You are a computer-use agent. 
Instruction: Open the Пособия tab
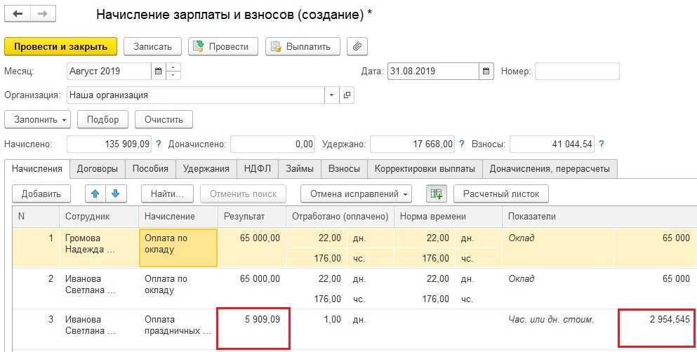[x=150, y=169]
